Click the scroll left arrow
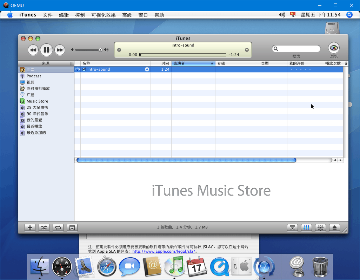 click(x=335, y=160)
